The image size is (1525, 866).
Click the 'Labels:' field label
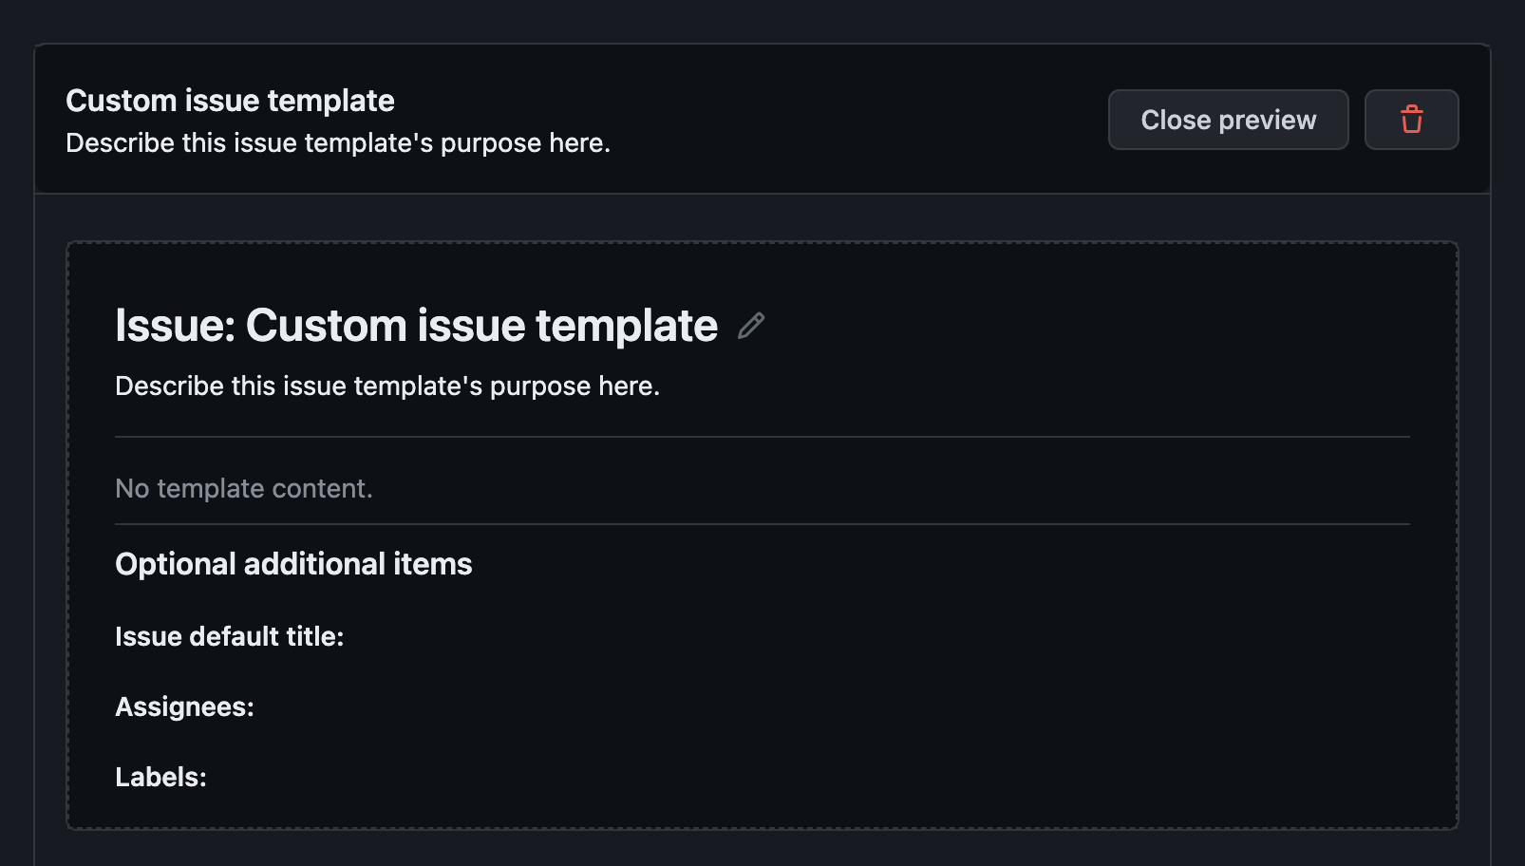pos(160,776)
